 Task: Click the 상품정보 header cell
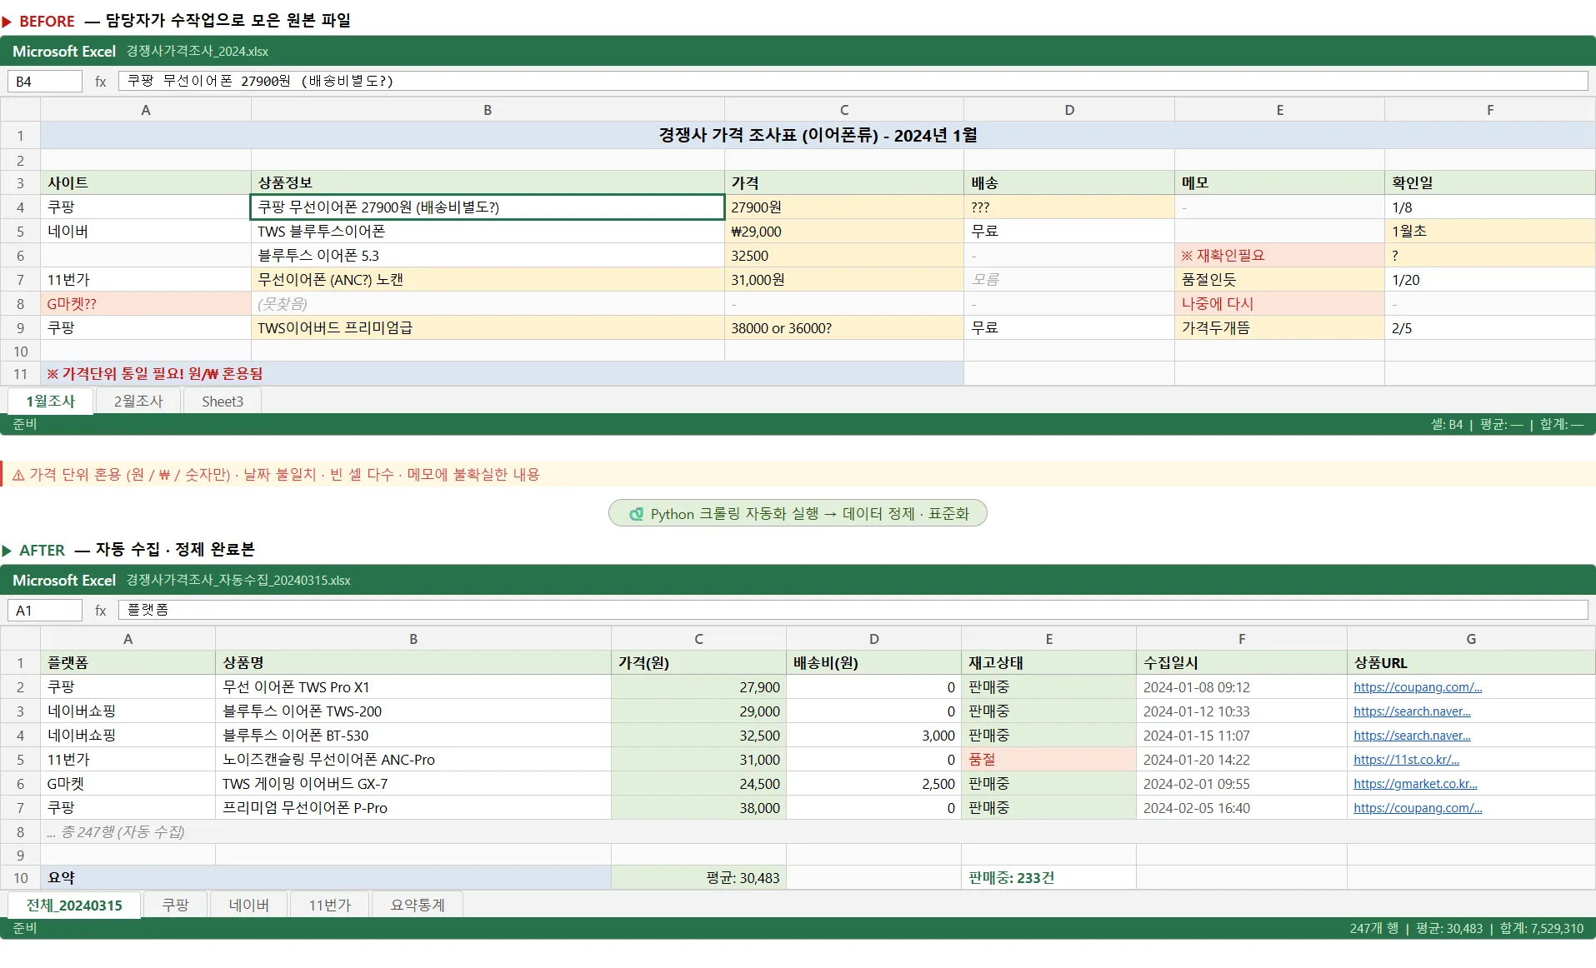[488, 183]
